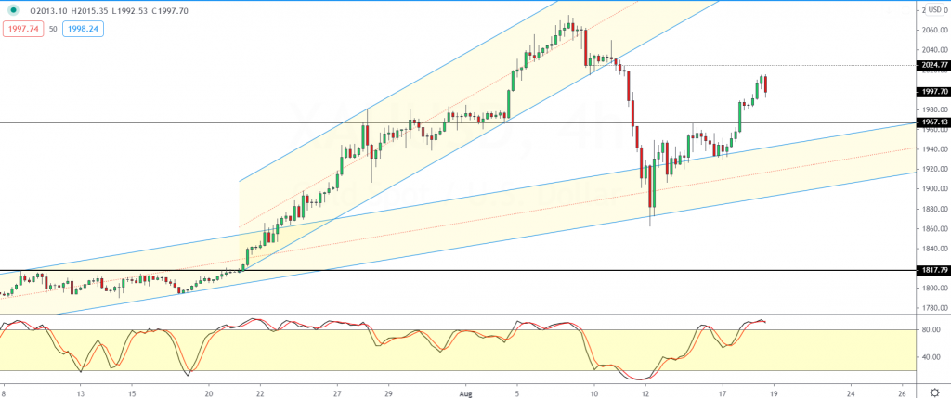Click the 1920.00 price axis label

coord(934,169)
